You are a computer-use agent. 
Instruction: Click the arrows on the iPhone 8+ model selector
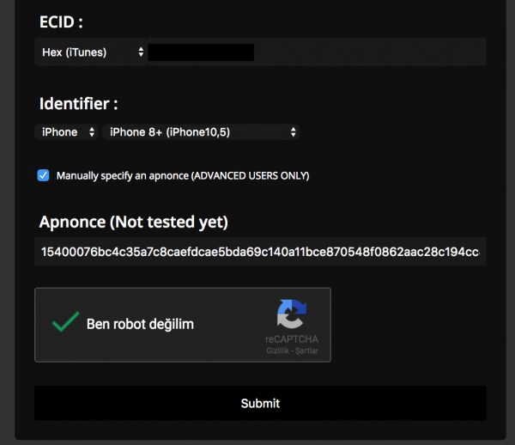pyautogui.click(x=294, y=131)
